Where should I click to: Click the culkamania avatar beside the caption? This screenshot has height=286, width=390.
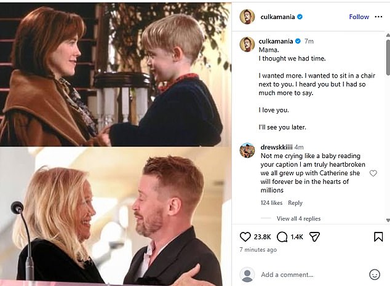click(247, 44)
